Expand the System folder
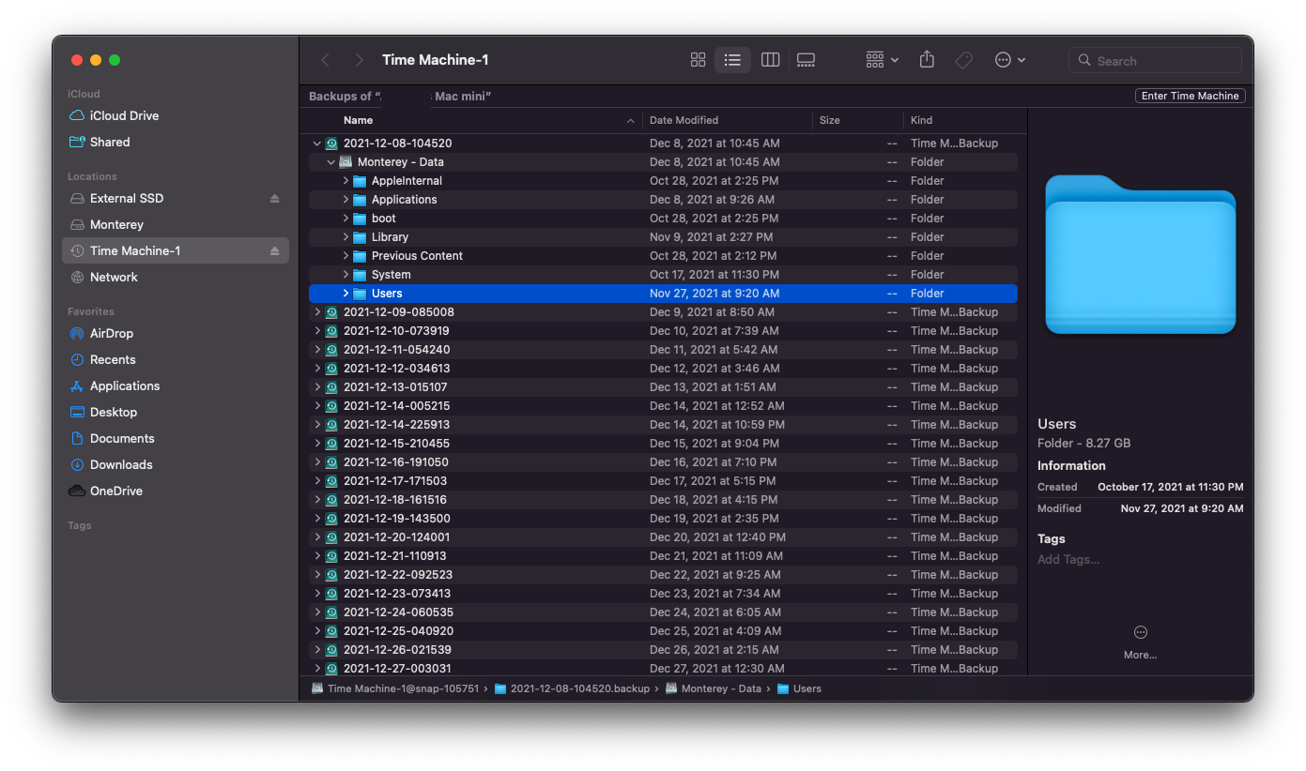Viewport: 1306px width, 771px height. tap(346, 275)
